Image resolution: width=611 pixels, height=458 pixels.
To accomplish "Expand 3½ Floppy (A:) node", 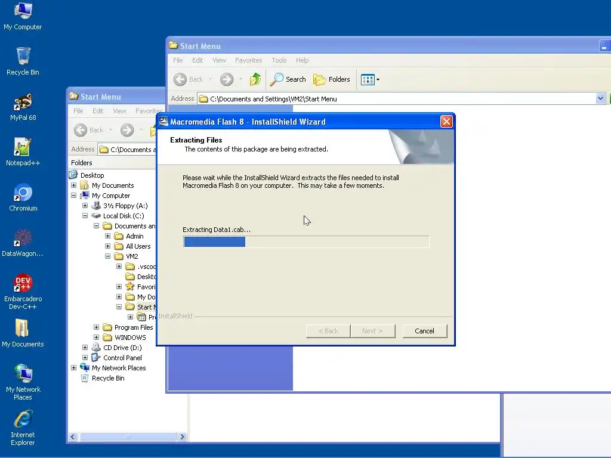I will (x=85, y=206).
